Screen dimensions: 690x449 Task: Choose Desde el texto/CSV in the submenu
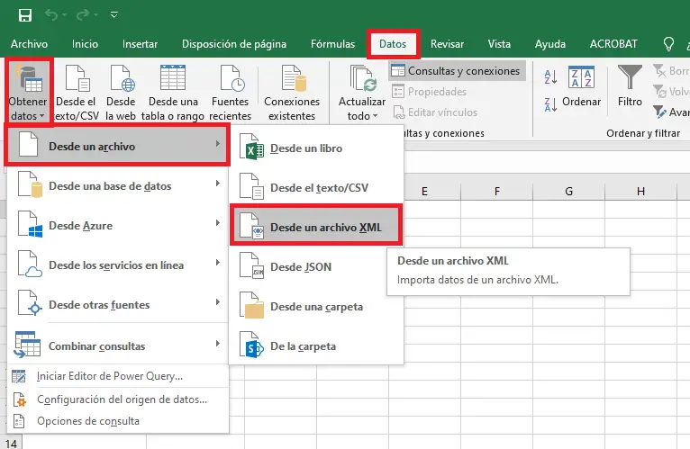316,188
